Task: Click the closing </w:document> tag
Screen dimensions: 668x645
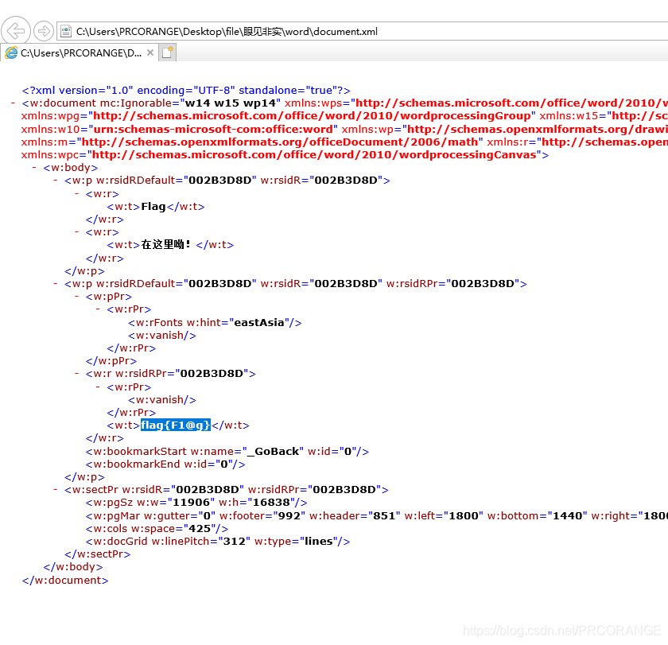Action: tap(65, 581)
